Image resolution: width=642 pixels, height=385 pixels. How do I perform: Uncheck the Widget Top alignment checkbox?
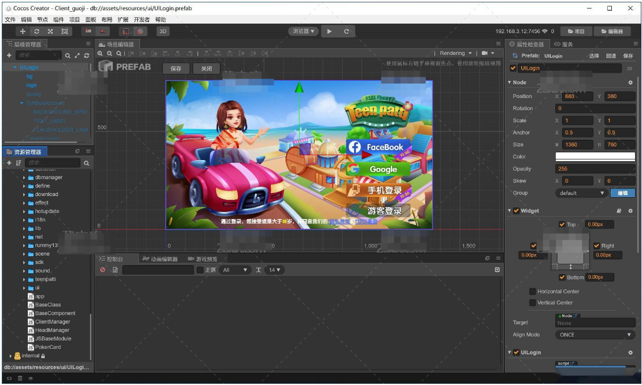point(562,224)
